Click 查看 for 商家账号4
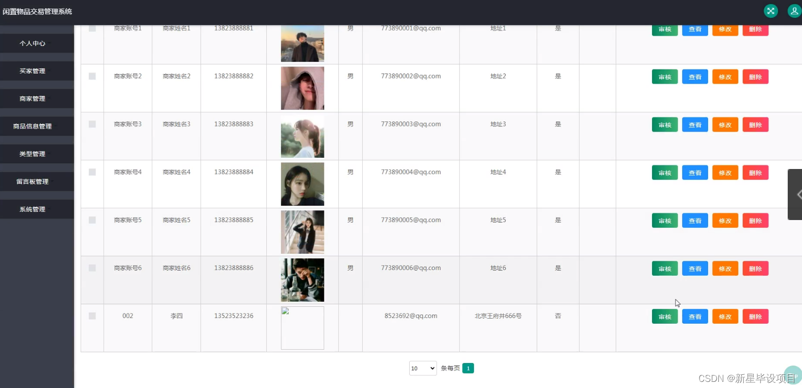The width and height of the screenshot is (802, 388). click(695, 173)
